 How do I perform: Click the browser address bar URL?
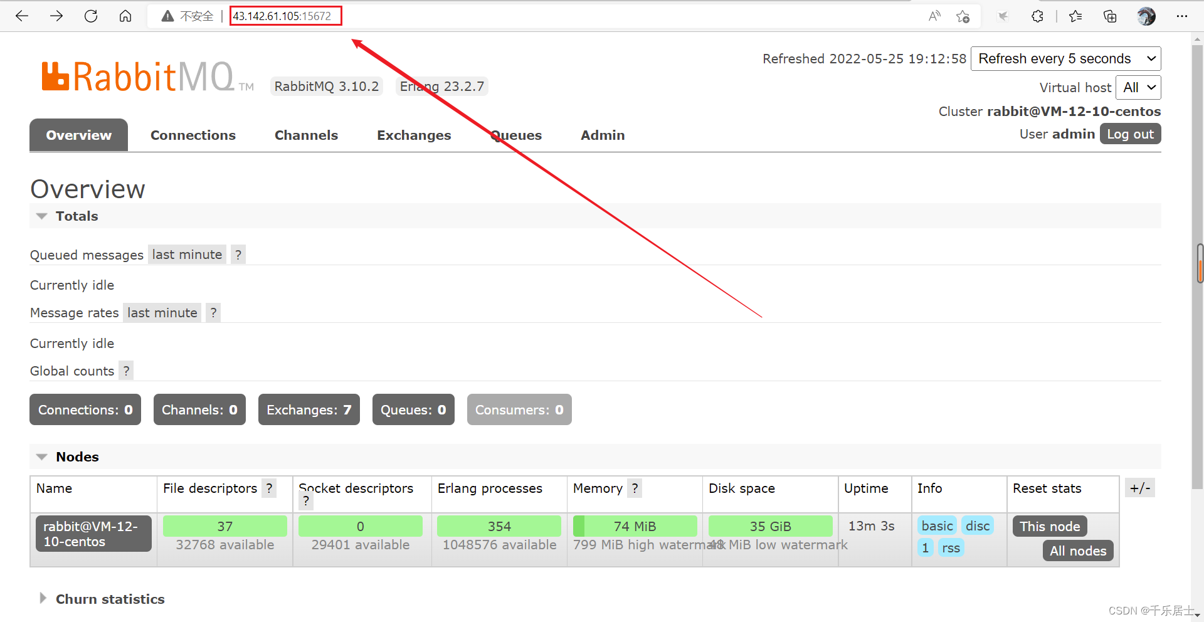282,16
